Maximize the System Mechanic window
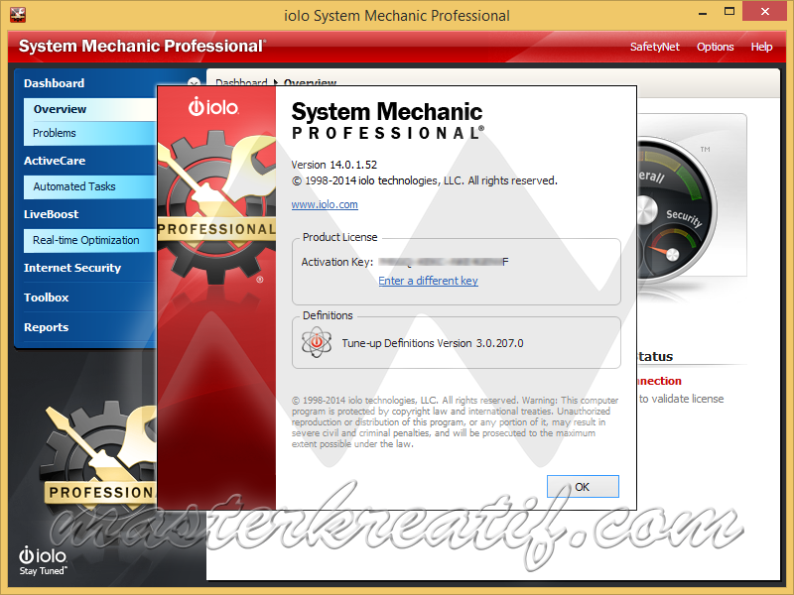794x595 pixels. point(729,12)
